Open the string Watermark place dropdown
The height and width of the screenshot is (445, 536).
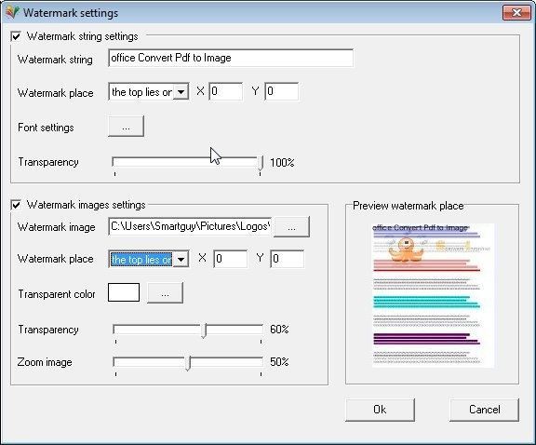[x=181, y=91]
